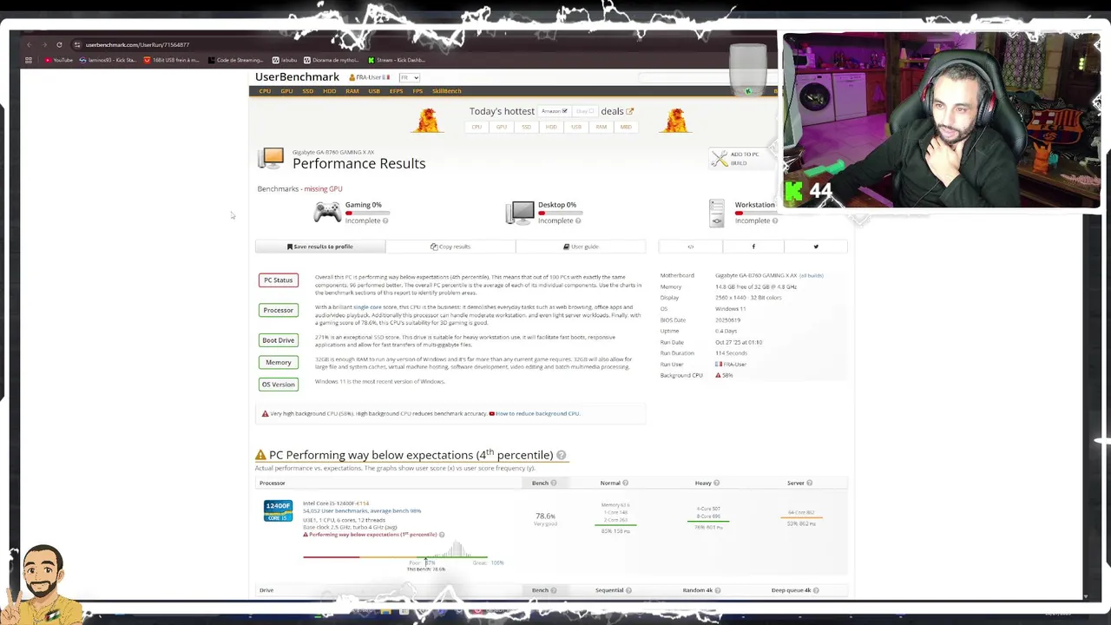Open the YouTube bookmark
The image size is (1111, 625).
click(59, 60)
